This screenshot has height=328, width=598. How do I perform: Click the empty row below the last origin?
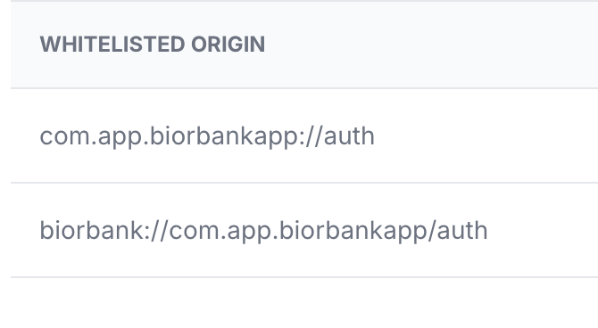click(x=304, y=303)
